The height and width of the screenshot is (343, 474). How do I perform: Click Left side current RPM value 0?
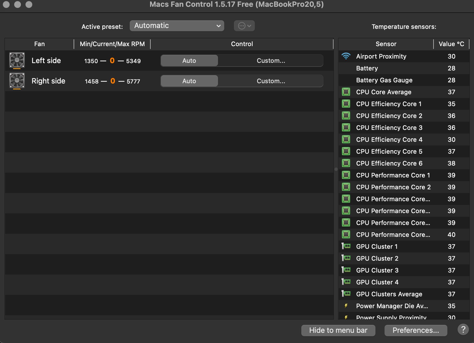(x=112, y=61)
